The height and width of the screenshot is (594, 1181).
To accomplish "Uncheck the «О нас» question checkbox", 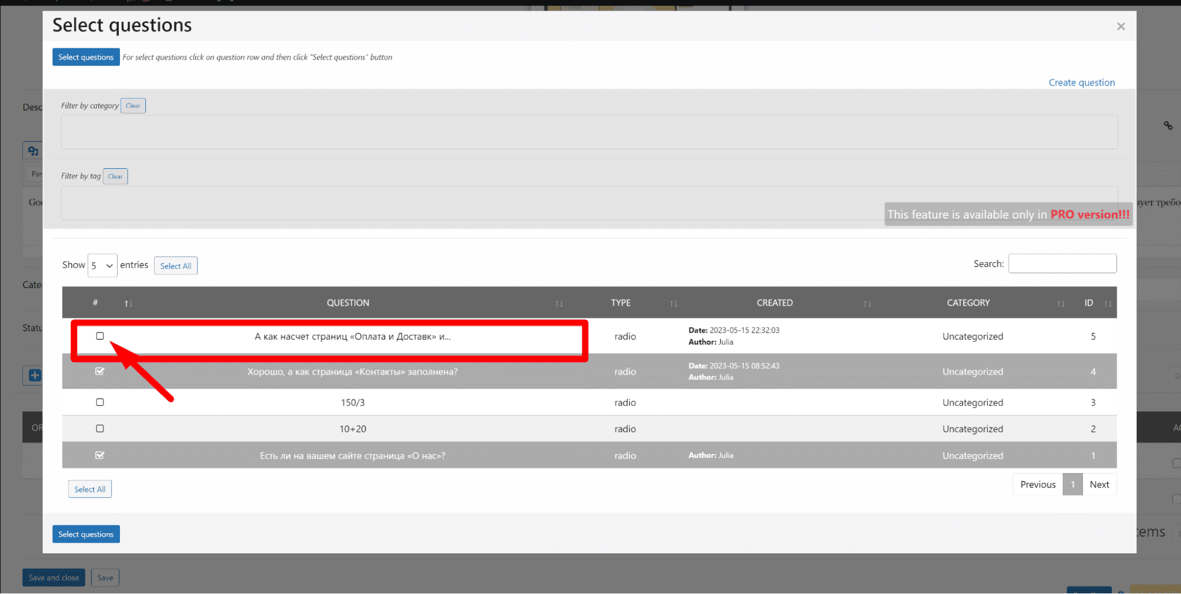I will click(100, 455).
